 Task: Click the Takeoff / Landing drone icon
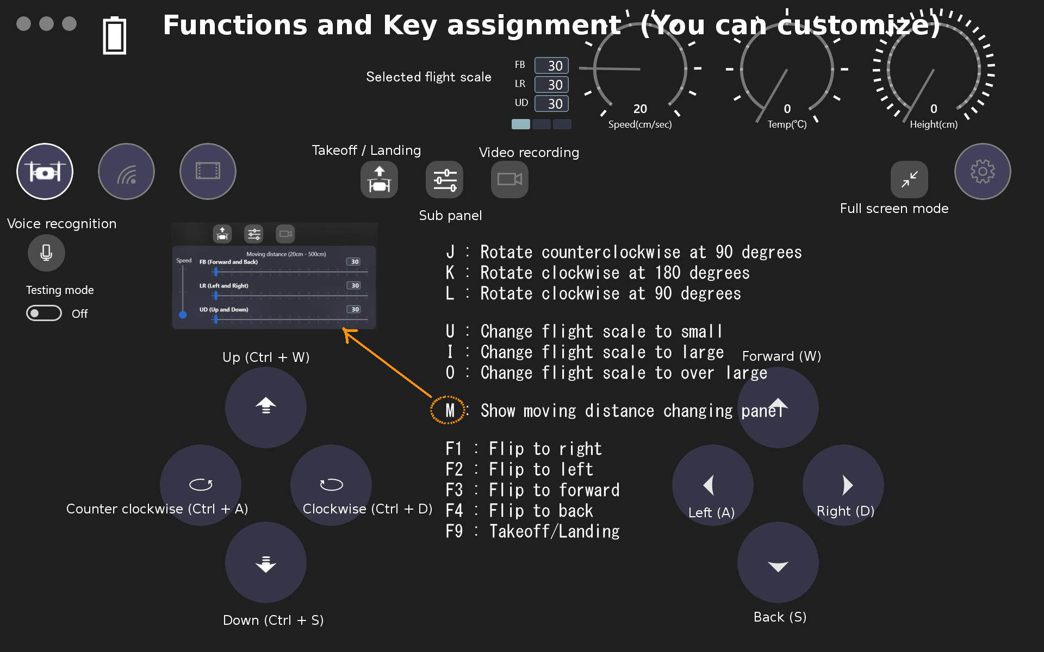coord(379,180)
